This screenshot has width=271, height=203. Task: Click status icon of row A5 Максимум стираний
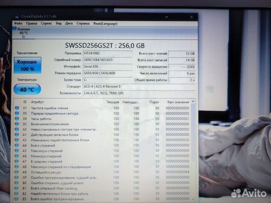click(x=17, y=151)
